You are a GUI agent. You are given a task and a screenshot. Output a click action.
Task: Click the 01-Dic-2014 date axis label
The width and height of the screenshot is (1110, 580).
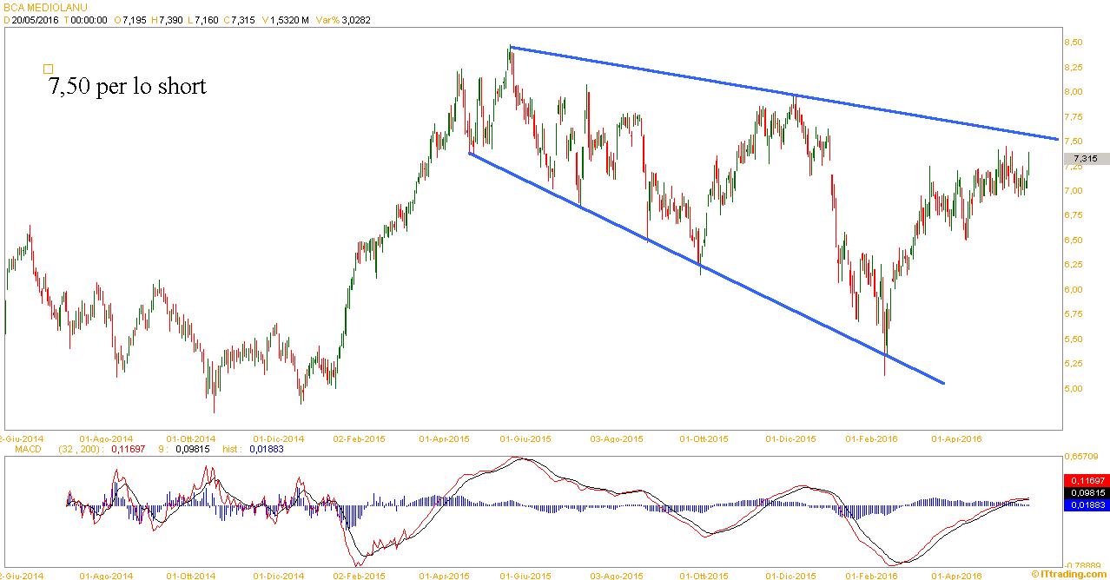click(x=279, y=438)
